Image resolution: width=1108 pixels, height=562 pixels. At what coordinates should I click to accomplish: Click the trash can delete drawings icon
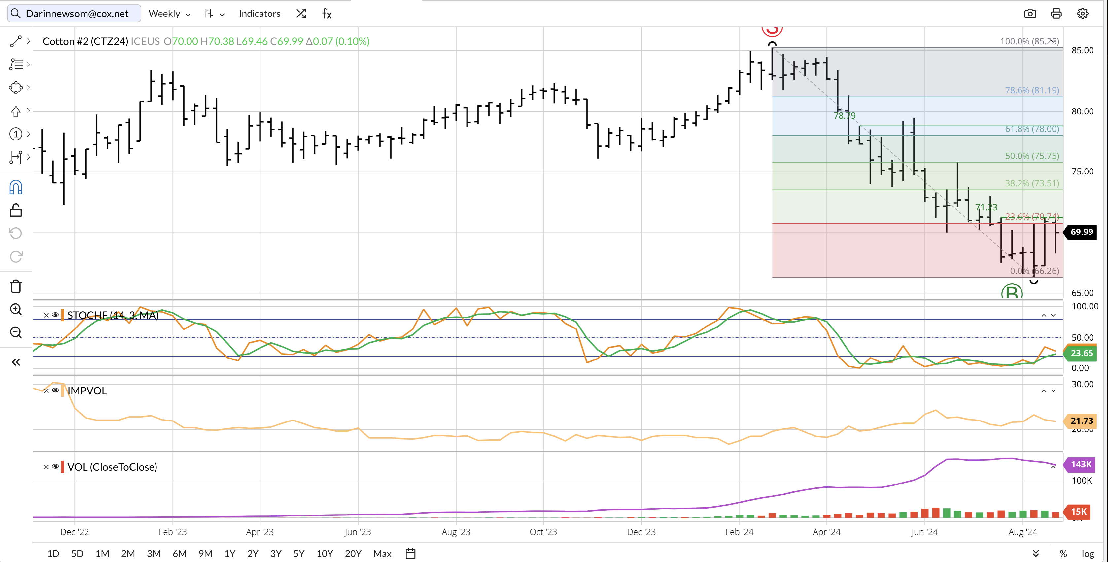coord(16,286)
